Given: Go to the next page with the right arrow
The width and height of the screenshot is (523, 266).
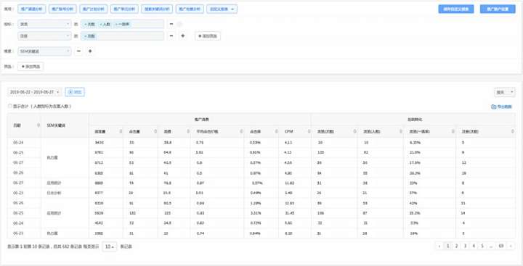Looking at the screenshot, I should pos(511,246).
